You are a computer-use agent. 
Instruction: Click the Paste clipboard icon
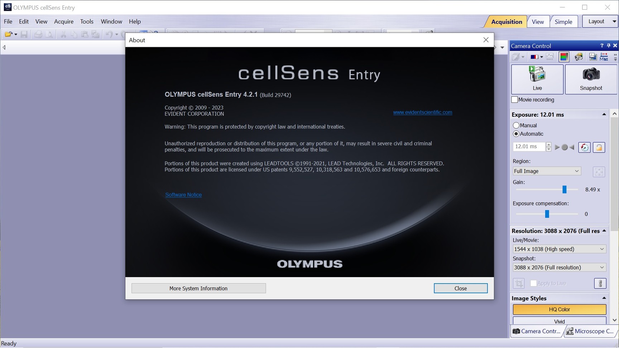(85, 34)
